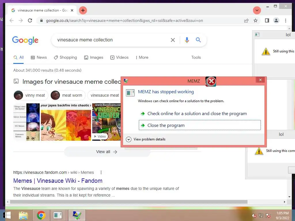Open the brain meme chart thumbnail
This screenshot has width=295, height=221.
[x=27, y=122]
